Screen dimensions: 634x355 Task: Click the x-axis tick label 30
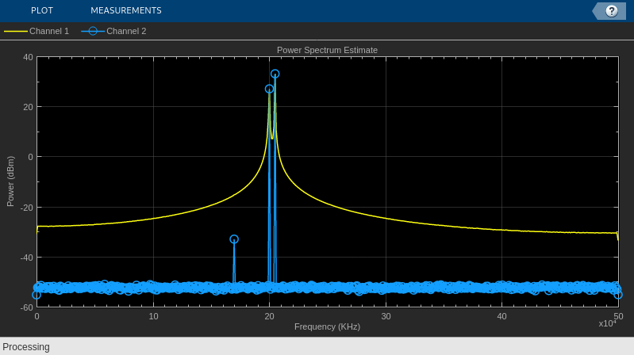click(386, 316)
